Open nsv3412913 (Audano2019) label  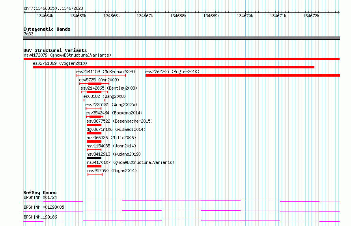point(114,154)
